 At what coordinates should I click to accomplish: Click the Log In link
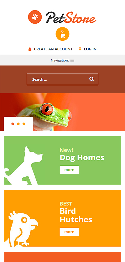90,49
